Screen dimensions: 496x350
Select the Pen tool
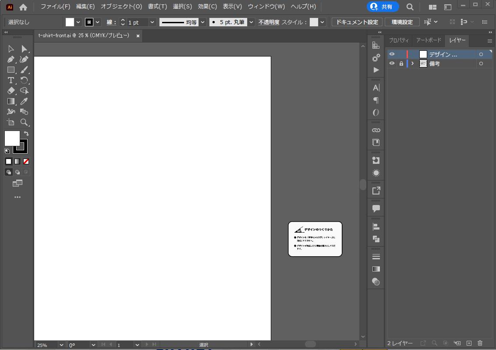pyautogui.click(x=11, y=60)
